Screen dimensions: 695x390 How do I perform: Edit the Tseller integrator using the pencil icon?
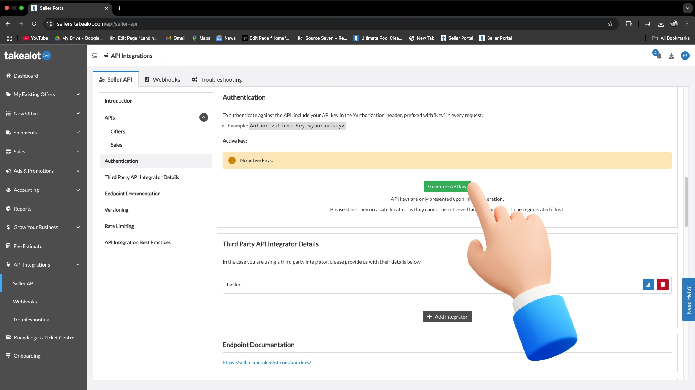click(648, 285)
